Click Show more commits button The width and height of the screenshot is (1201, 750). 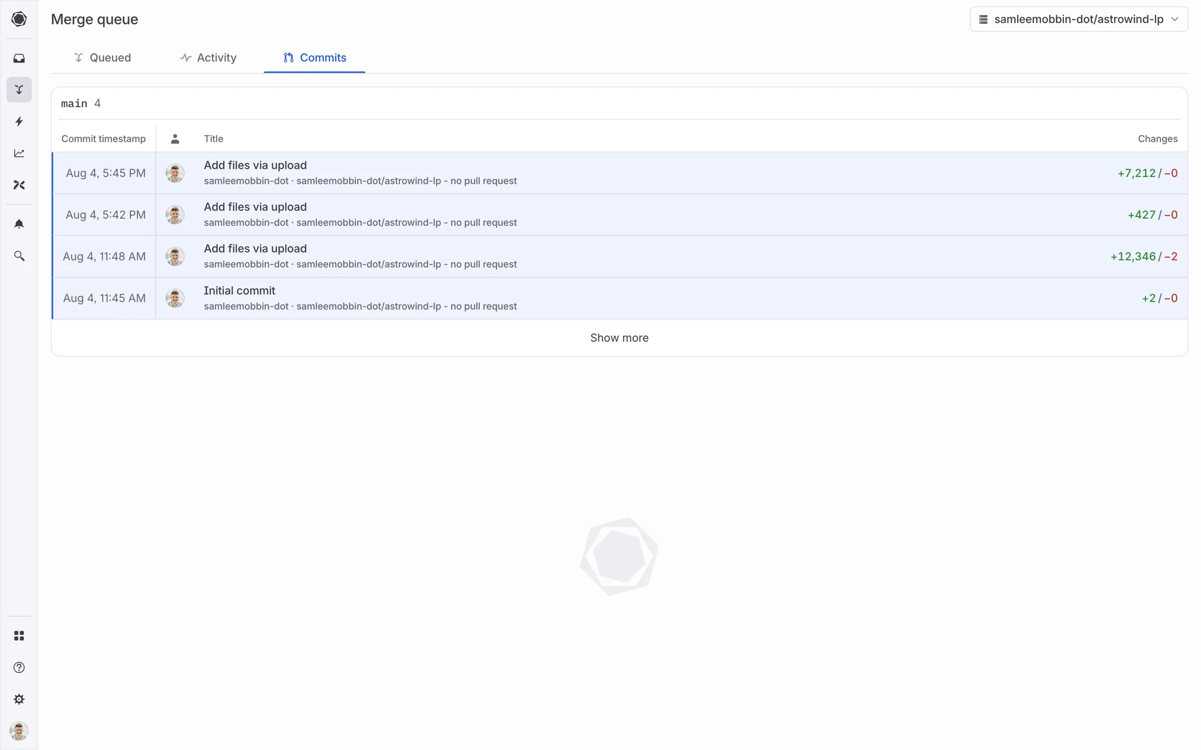pos(619,338)
